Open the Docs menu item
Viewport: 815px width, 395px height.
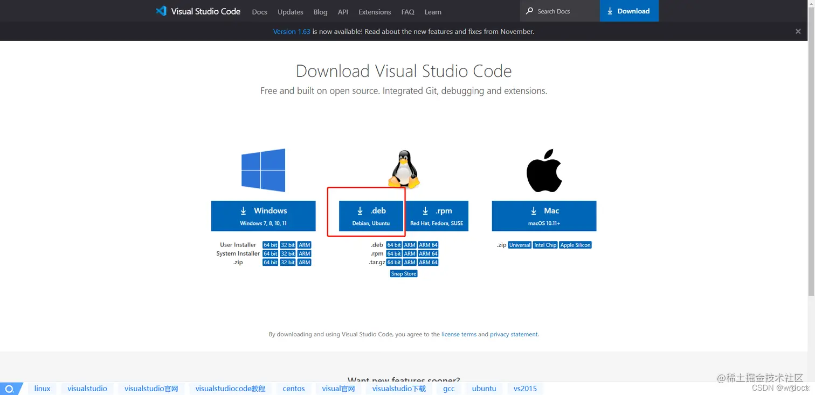(x=259, y=12)
